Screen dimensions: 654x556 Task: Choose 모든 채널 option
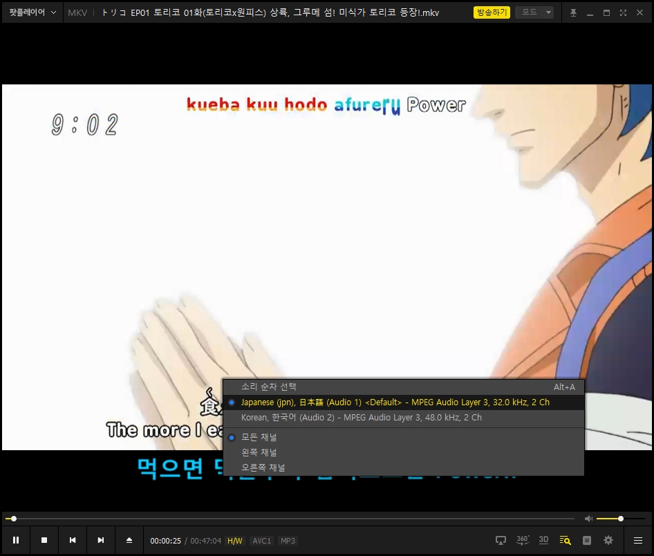pyautogui.click(x=404, y=437)
